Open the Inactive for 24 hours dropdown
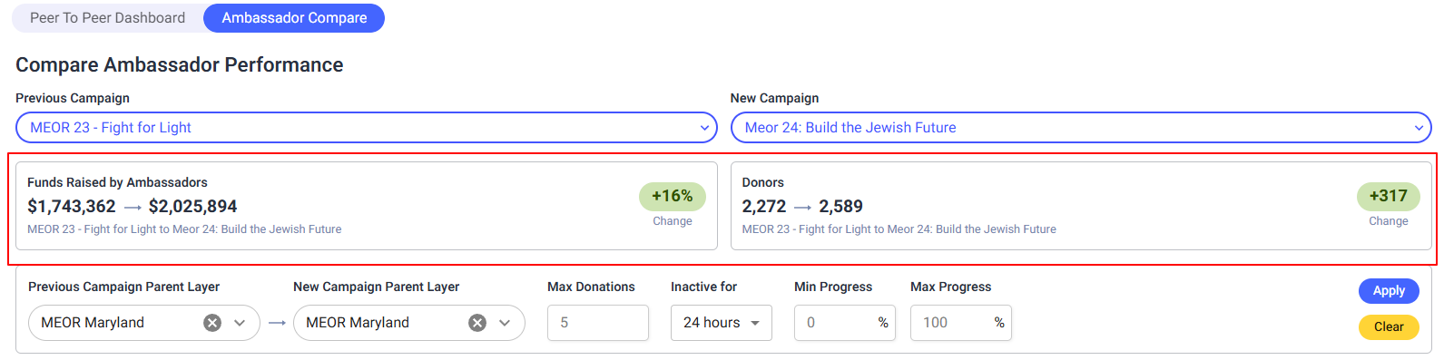 pos(722,323)
